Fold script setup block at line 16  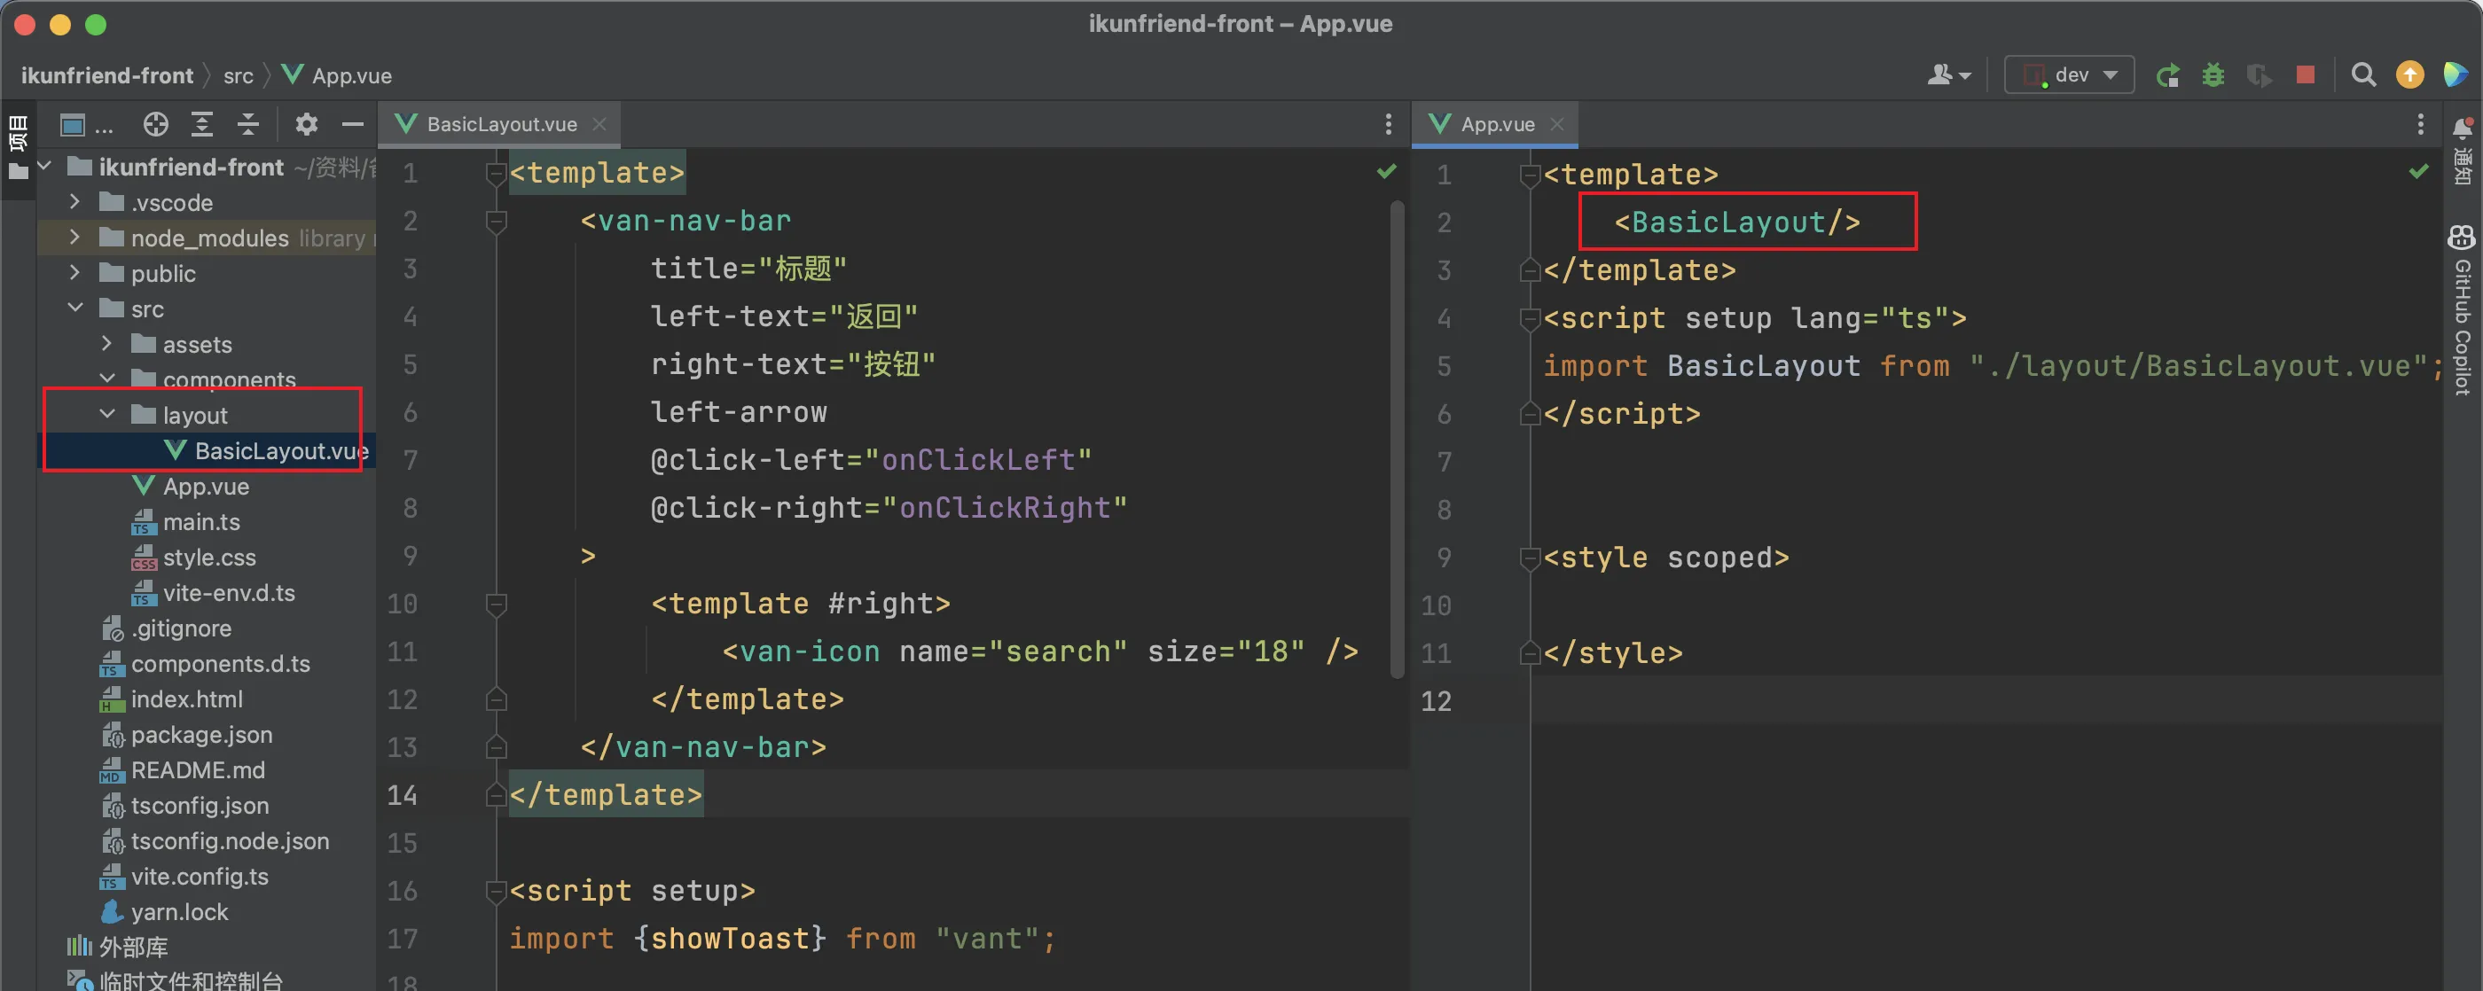(497, 891)
